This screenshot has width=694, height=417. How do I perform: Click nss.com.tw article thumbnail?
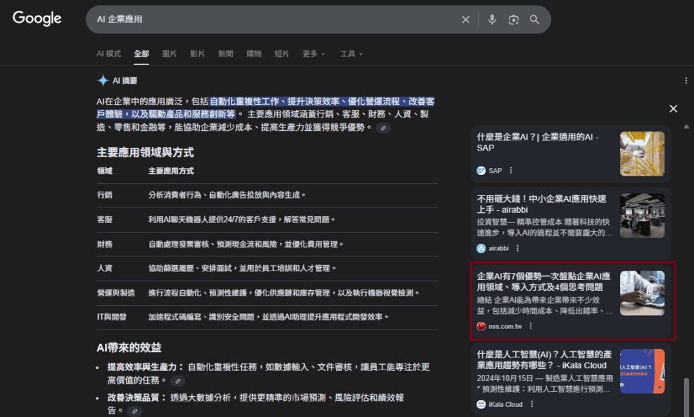click(642, 293)
